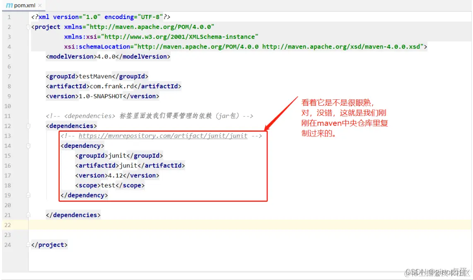
Task: Click the closing dependencies tag on line 21
Action: (x=73, y=215)
